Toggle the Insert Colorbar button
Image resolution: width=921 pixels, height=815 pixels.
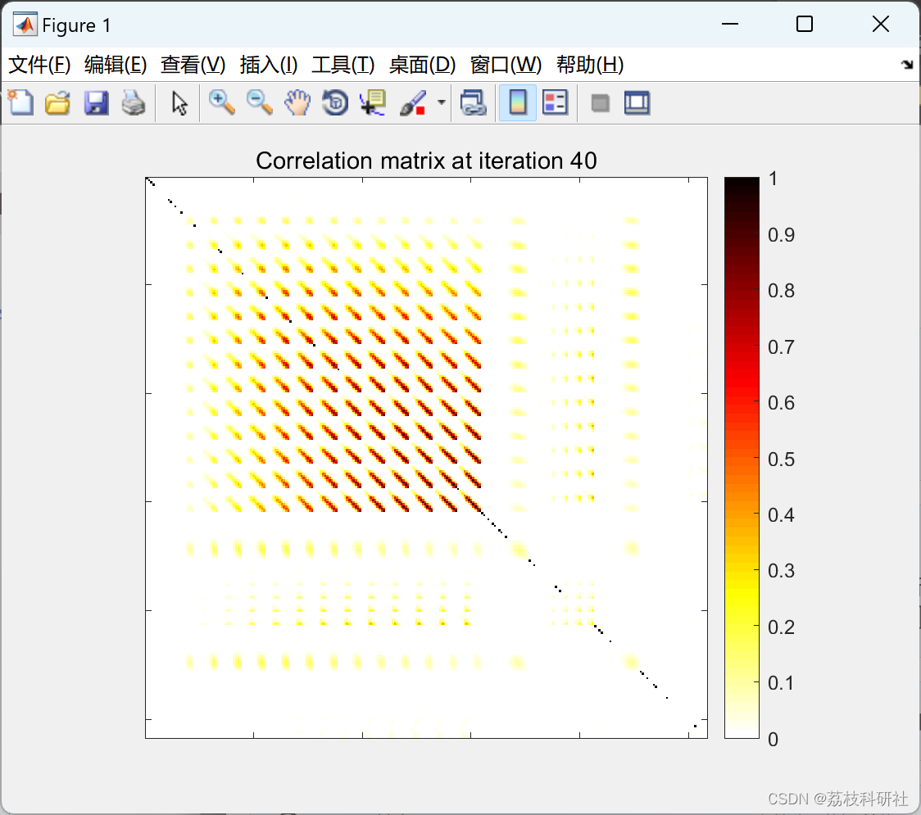tap(518, 102)
